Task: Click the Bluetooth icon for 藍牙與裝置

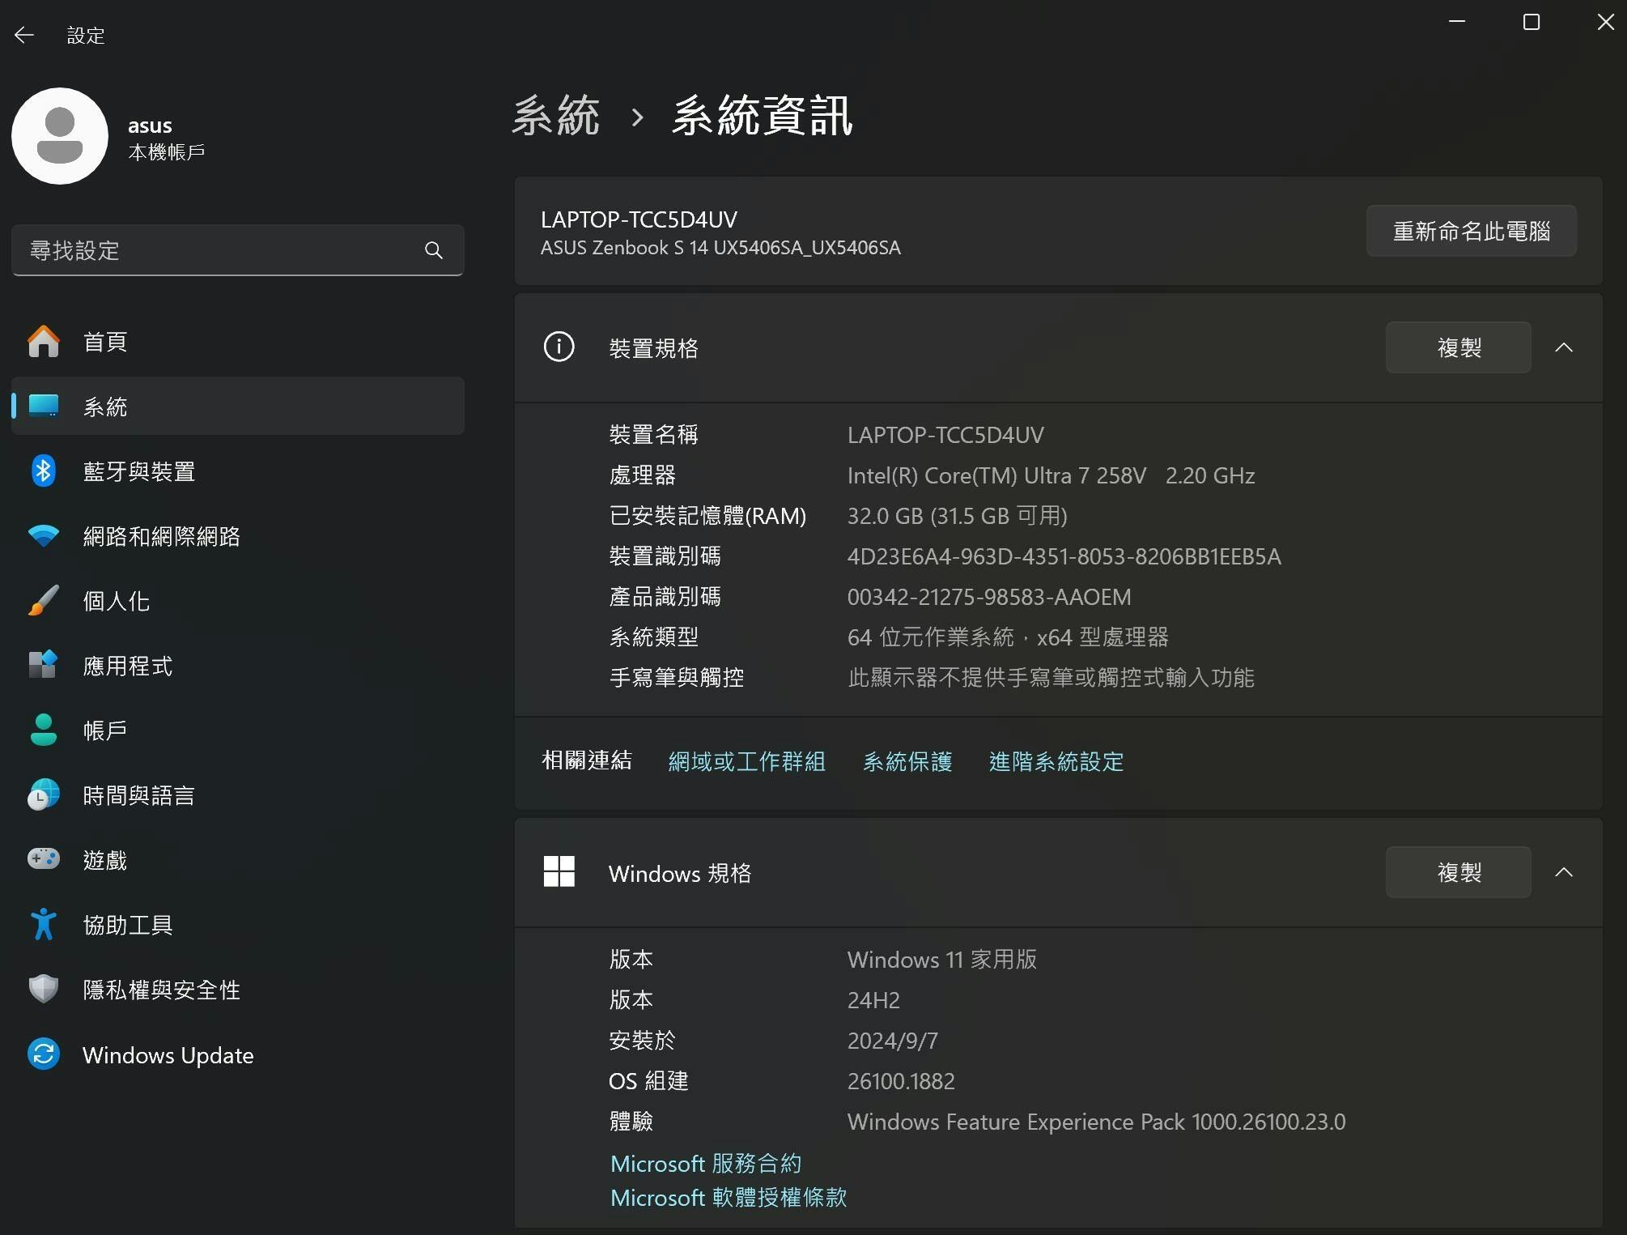Action: pyautogui.click(x=44, y=471)
